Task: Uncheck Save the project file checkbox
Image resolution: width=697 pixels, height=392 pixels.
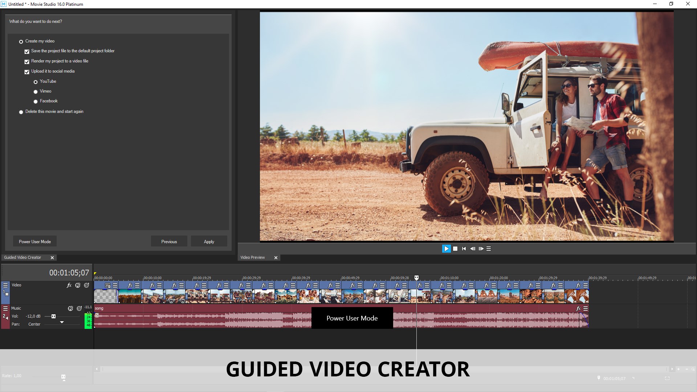Action: 27,52
